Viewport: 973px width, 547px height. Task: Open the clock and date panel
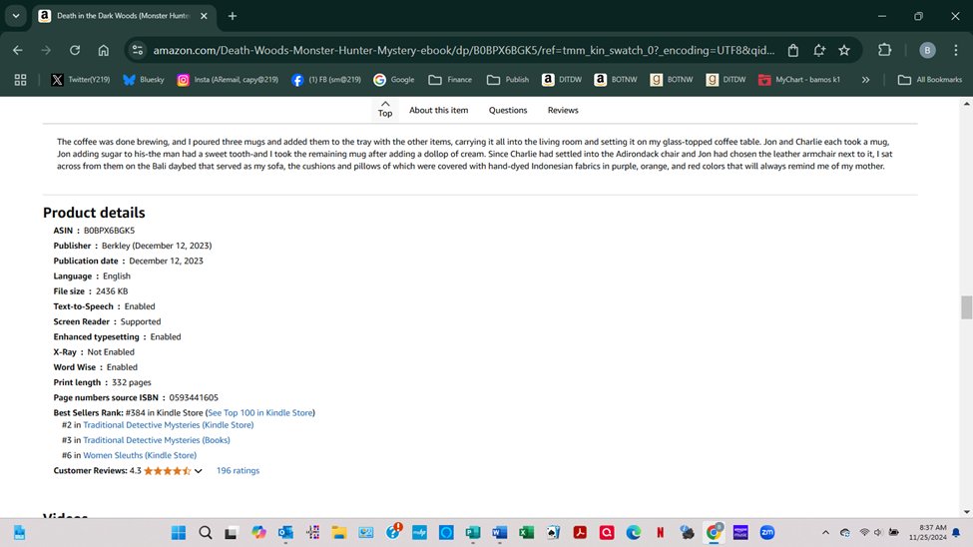coord(928,533)
